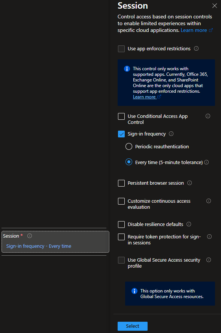This screenshot has height=333, width=221.
Task: Click info icon beside Use app enforced restrictions
Action: point(196,48)
